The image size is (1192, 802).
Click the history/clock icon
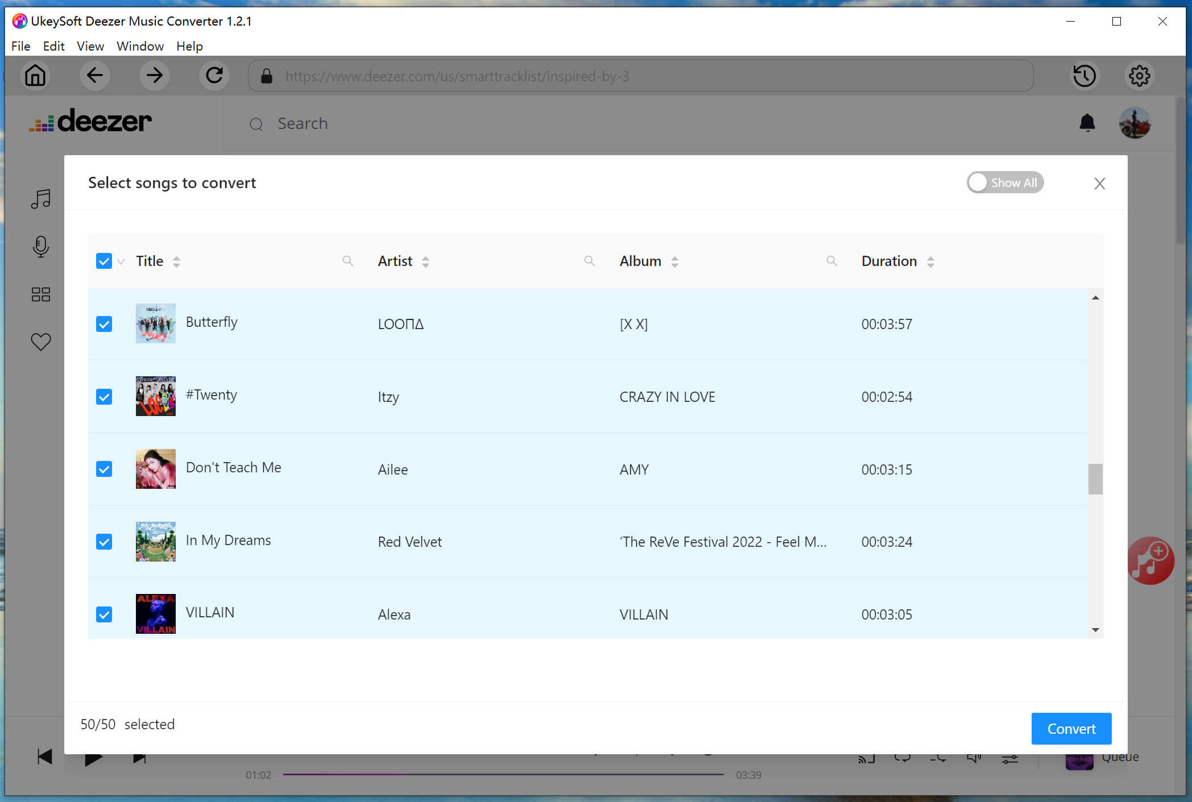click(1085, 75)
